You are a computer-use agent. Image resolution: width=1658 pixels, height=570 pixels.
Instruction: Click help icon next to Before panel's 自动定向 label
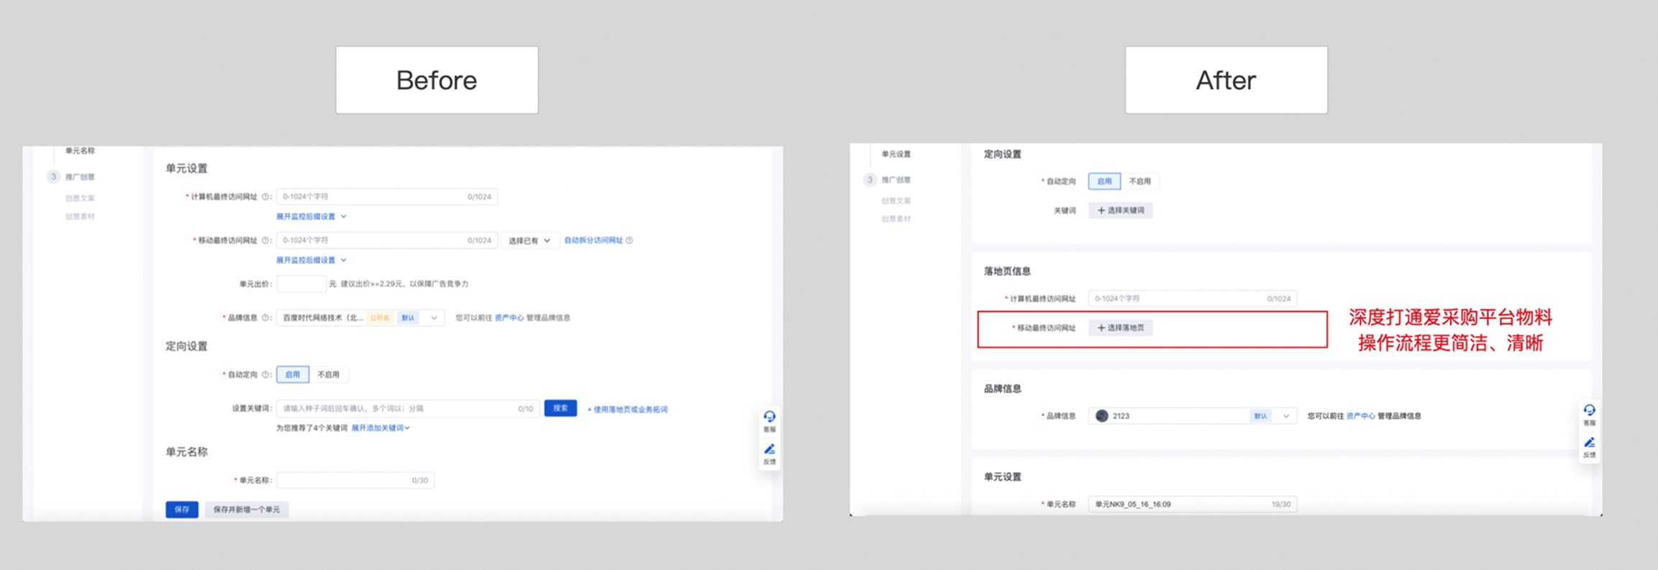click(266, 374)
